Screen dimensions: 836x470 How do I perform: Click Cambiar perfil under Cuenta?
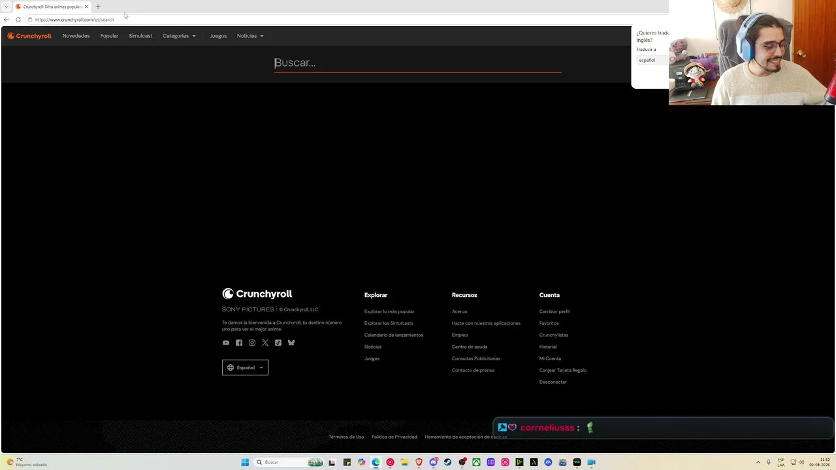click(x=555, y=311)
